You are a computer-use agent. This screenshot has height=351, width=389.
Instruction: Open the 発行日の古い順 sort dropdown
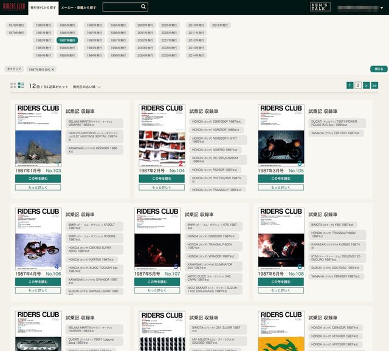pyautogui.click(x=87, y=87)
